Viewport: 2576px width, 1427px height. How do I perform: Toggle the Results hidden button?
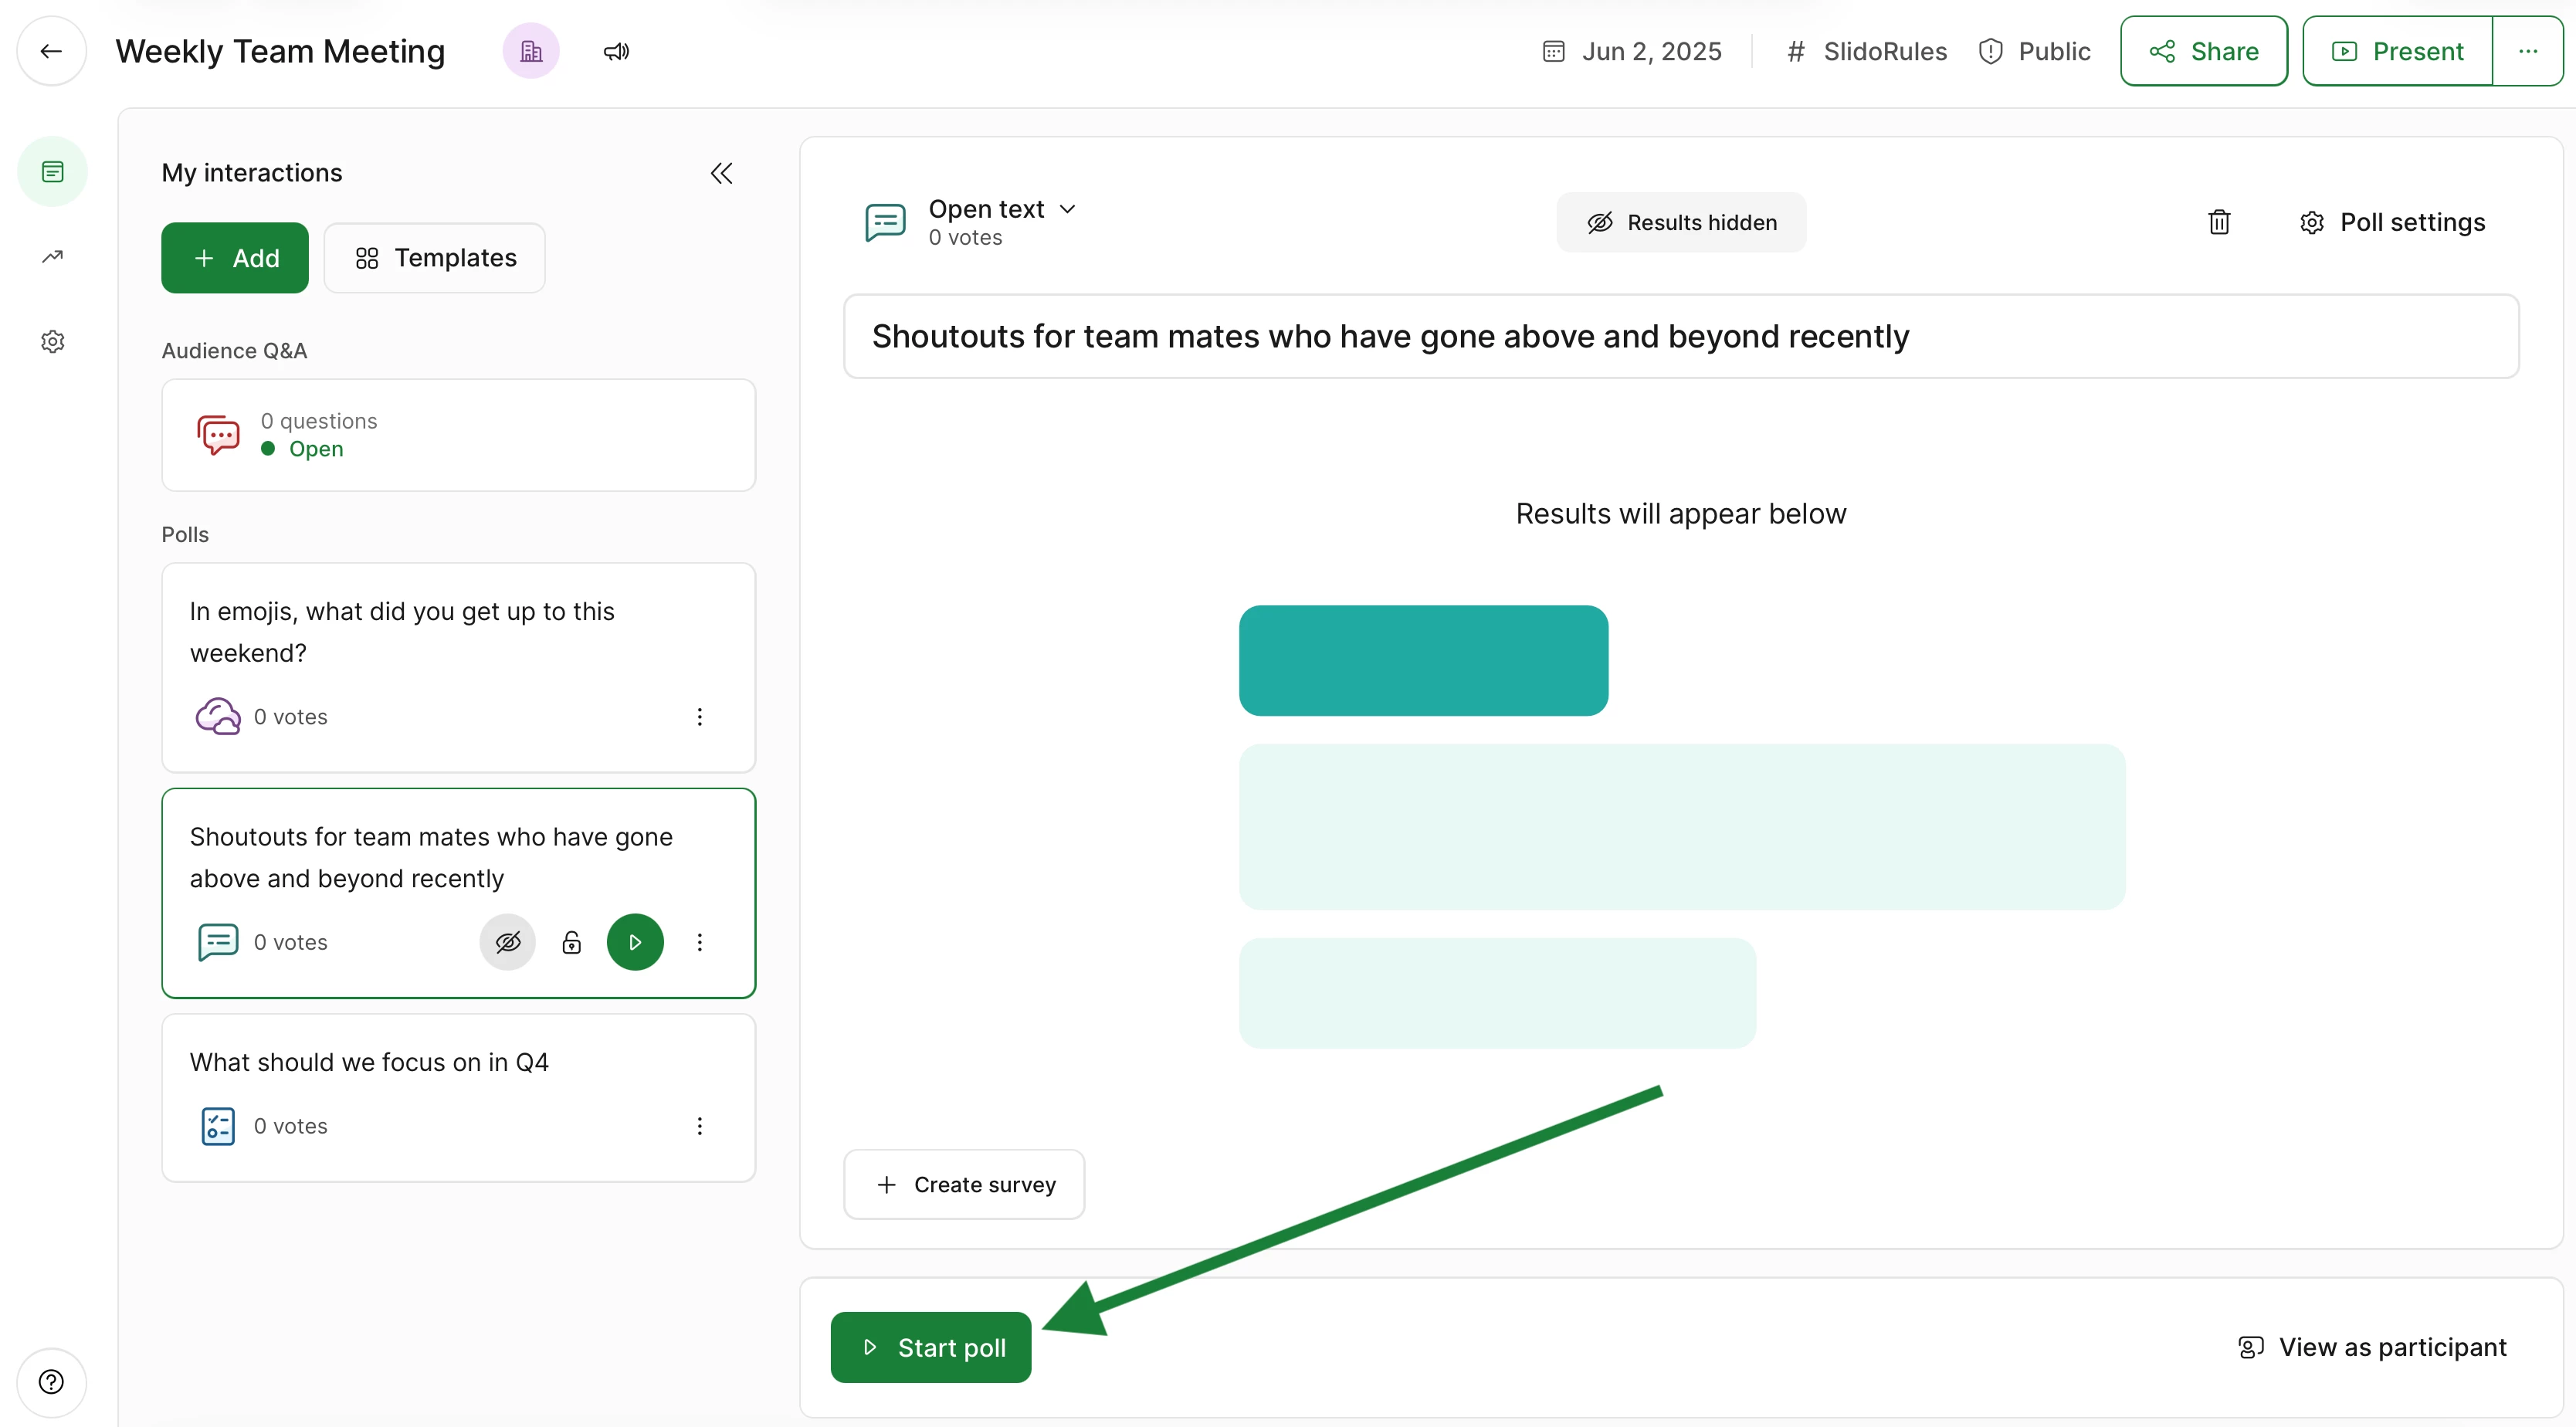(1681, 222)
